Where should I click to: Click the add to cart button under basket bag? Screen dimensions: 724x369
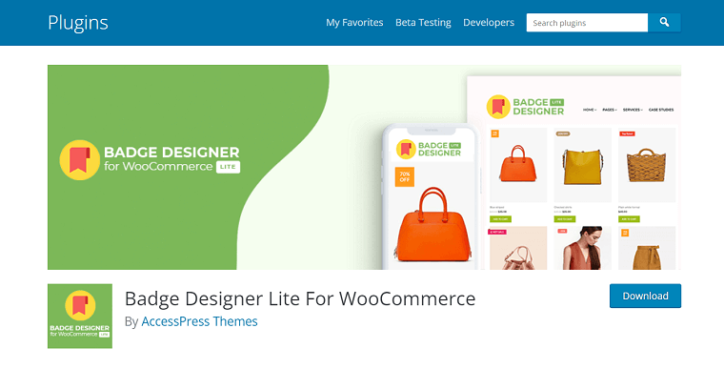(629, 218)
